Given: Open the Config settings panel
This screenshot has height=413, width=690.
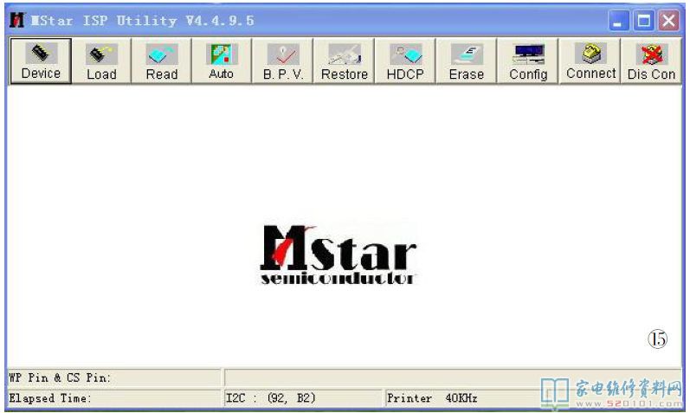Looking at the screenshot, I should [x=528, y=61].
